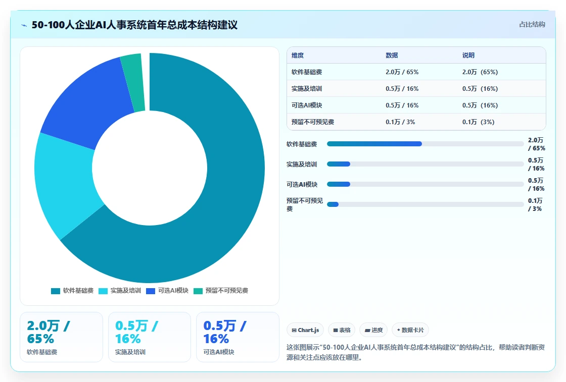Screen dimensions: 566x382
Task: Click the 0.1万 / 3% progress value
Action: 535,205
